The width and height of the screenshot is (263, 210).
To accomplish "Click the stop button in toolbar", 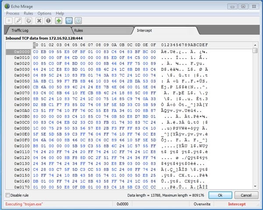I will pos(9,21).
